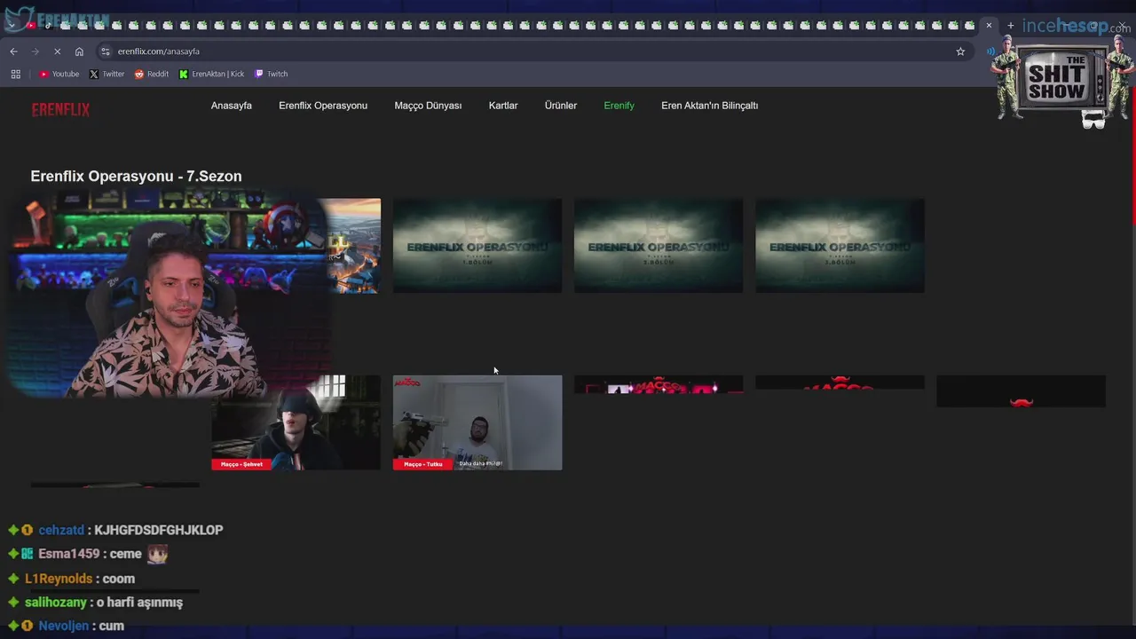Click the audio playing indicator icon

[x=990, y=51]
